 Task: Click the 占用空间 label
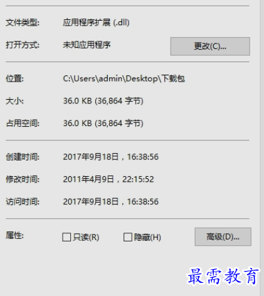23,123
